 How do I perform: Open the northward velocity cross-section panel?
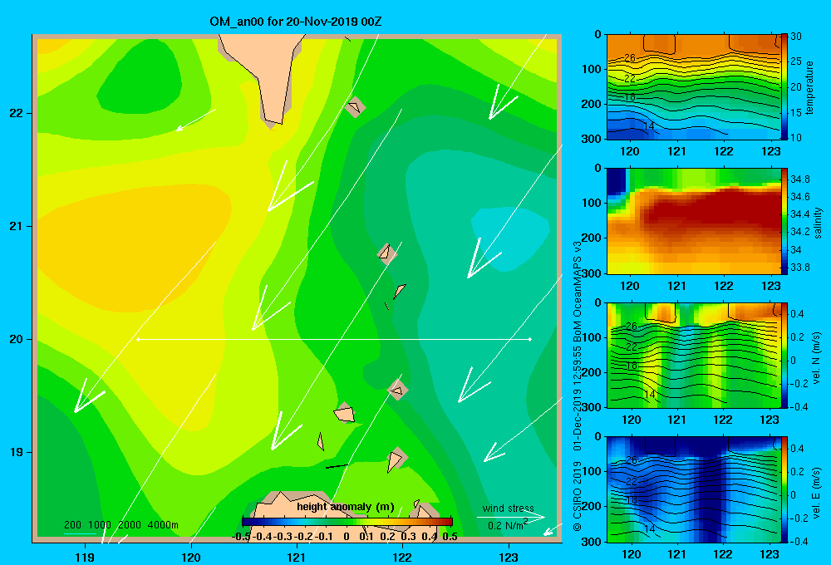(x=694, y=355)
